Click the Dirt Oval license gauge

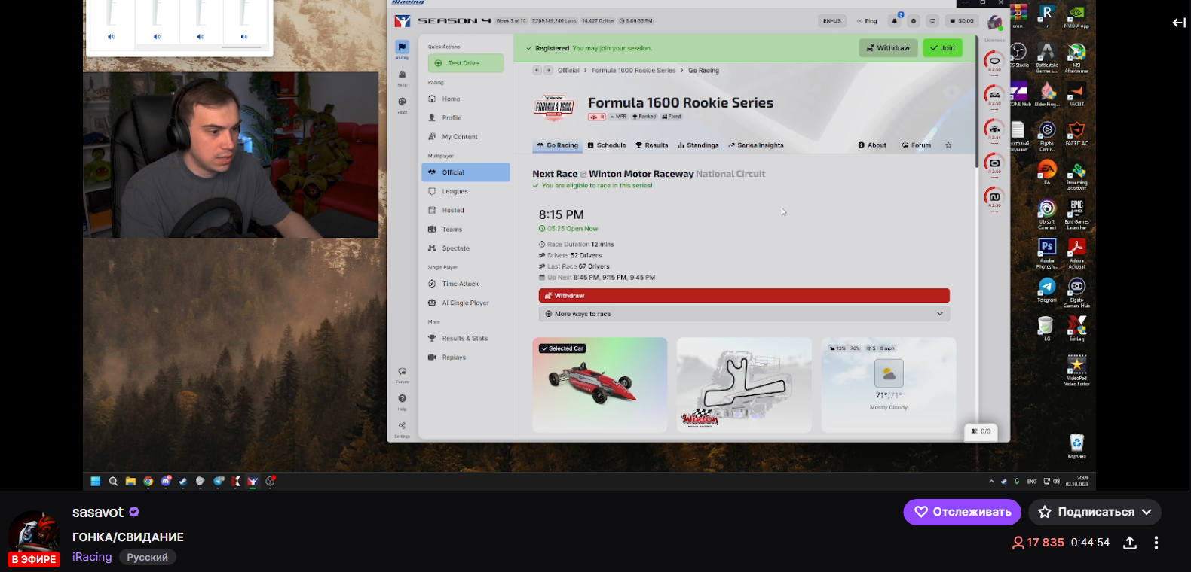(x=995, y=163)
